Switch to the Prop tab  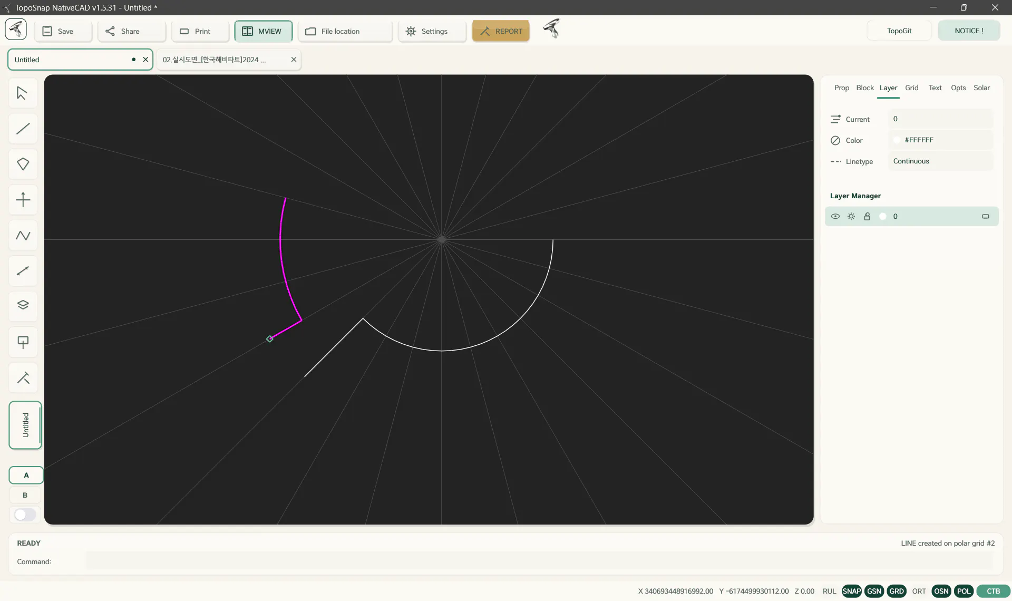(842, 88)
